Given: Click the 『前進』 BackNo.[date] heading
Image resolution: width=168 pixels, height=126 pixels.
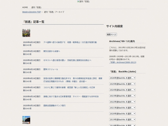Looking at the screenshot, I should 123,72.
